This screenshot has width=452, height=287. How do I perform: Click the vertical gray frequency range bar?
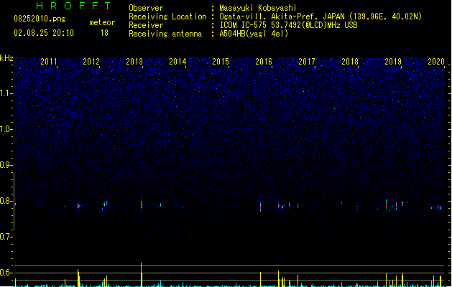(14, 202)
